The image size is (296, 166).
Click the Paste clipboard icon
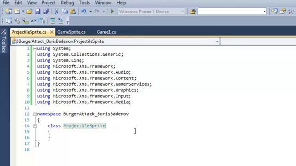point(73,11)
